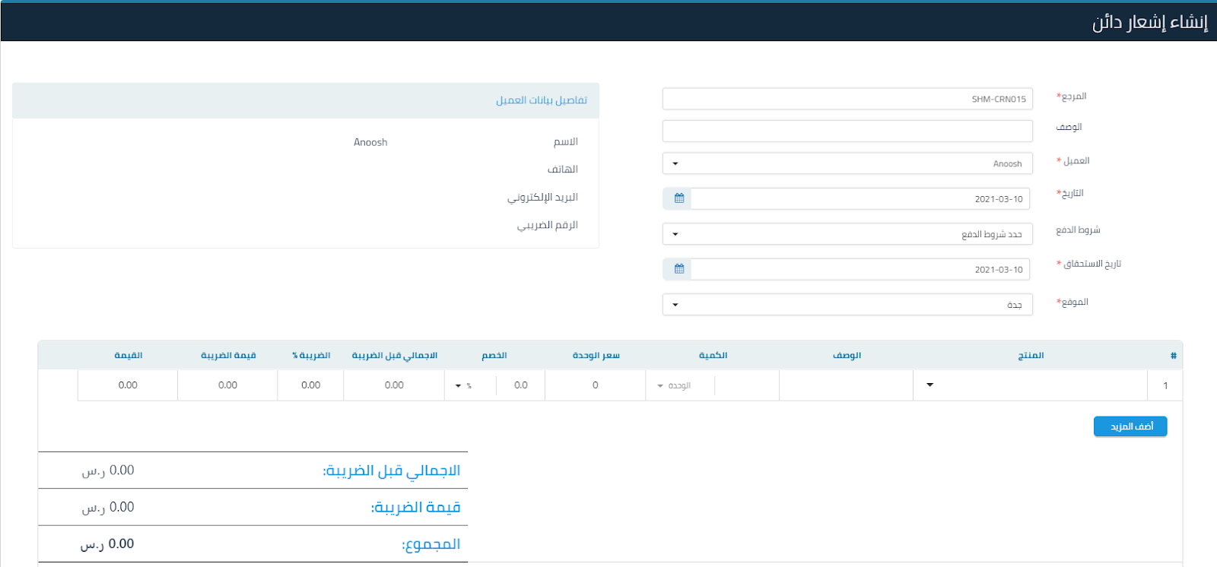Expand the الموقع dropdown showing جدة
This screenshot has height=567, width=1217.
847,305
